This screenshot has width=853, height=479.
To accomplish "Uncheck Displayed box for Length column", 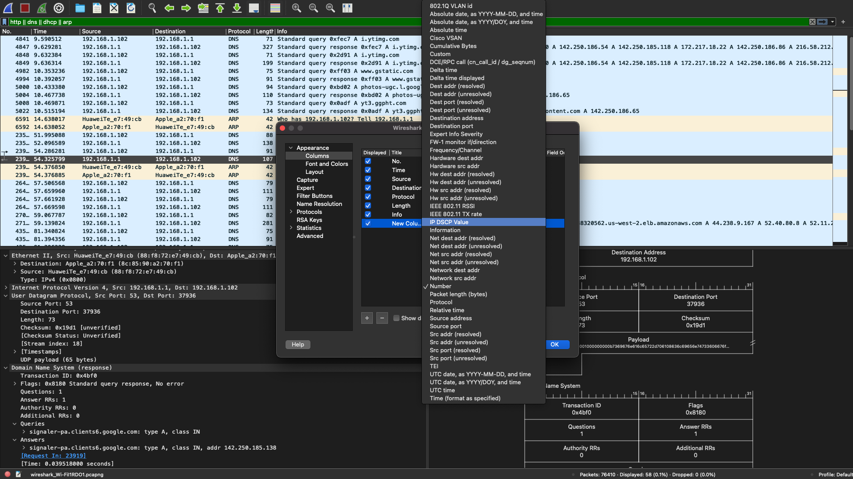I will [368, 205].
